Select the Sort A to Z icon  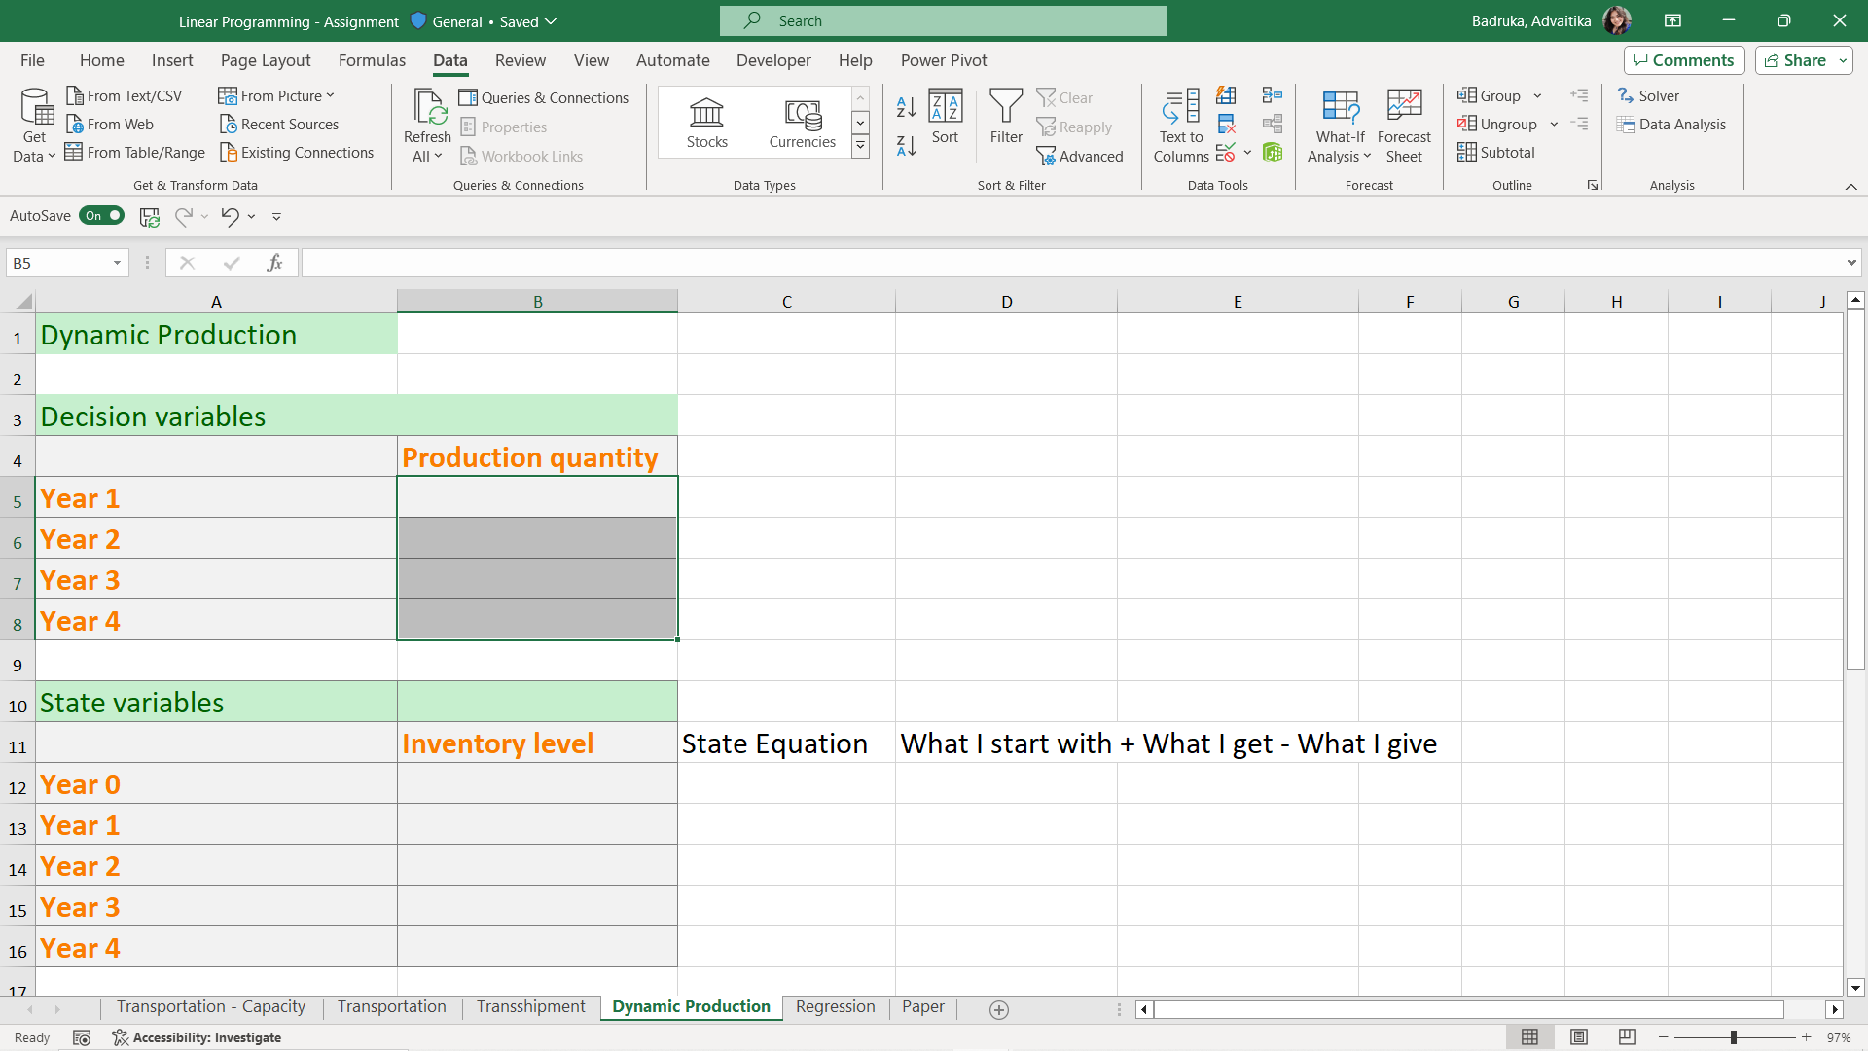[905, 107]
